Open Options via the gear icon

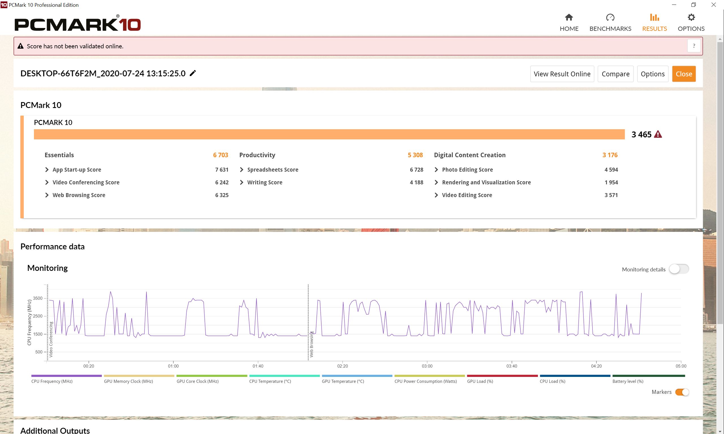coord(691,17)
